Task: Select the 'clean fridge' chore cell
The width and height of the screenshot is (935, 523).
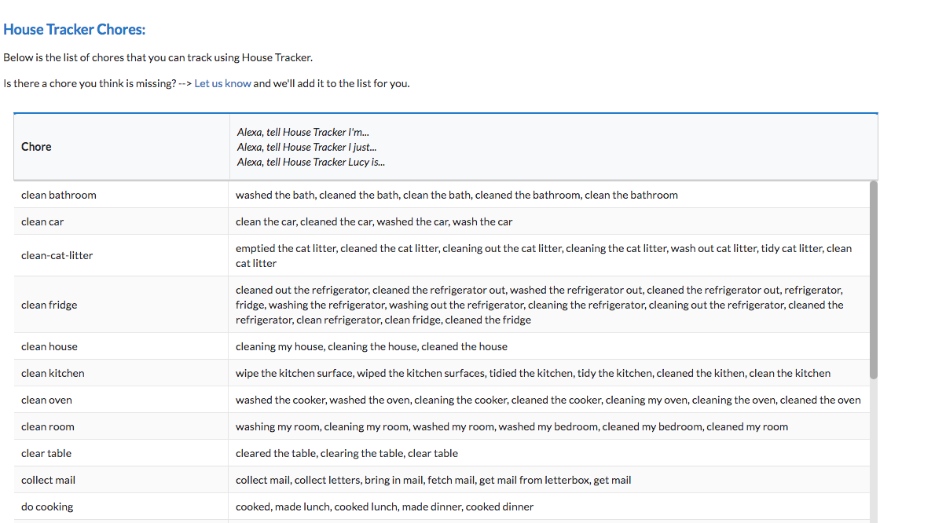Action: pyautogui.click(x=121, y=305)
